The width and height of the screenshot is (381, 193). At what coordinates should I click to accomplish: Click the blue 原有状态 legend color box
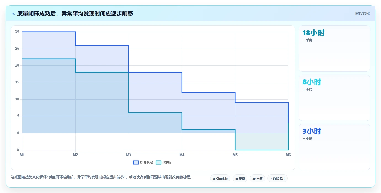(x=136, y=162)
